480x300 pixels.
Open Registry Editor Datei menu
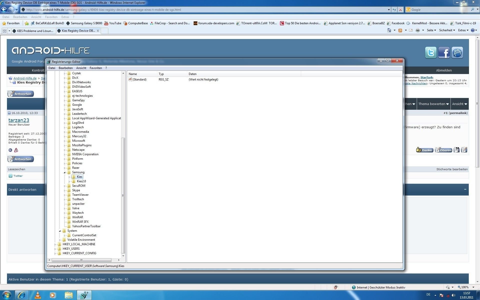point(52,68)
